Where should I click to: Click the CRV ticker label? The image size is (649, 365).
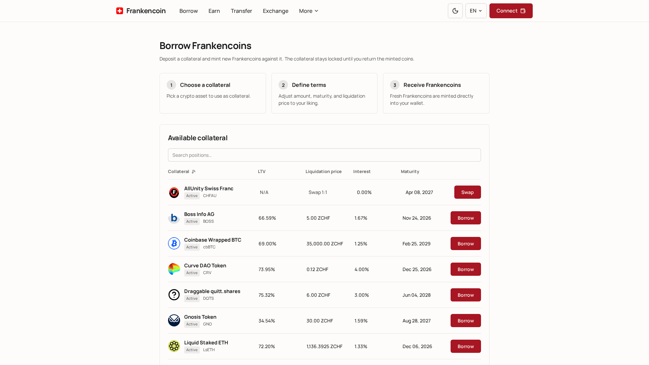pyautogui.click(x=207, y=273)
